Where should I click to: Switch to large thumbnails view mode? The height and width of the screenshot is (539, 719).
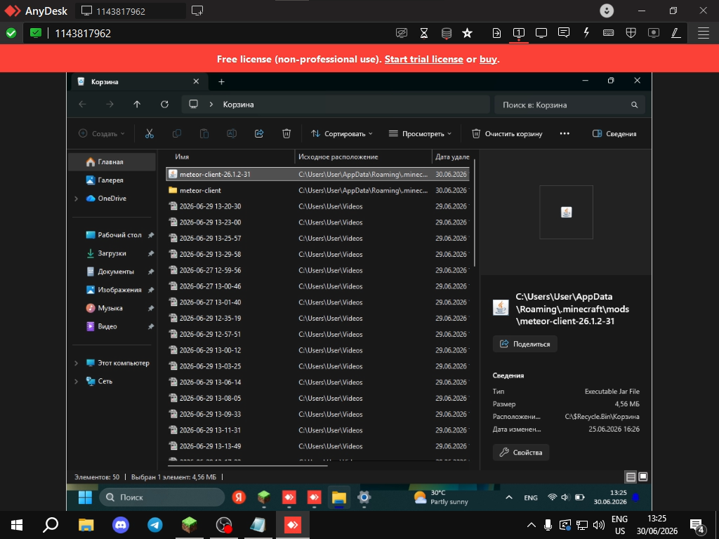(x=643, y=477)
